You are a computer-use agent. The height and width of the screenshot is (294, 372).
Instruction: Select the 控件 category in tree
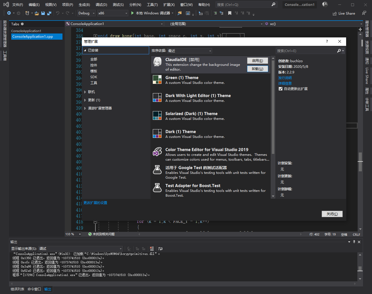coord(94,65)
